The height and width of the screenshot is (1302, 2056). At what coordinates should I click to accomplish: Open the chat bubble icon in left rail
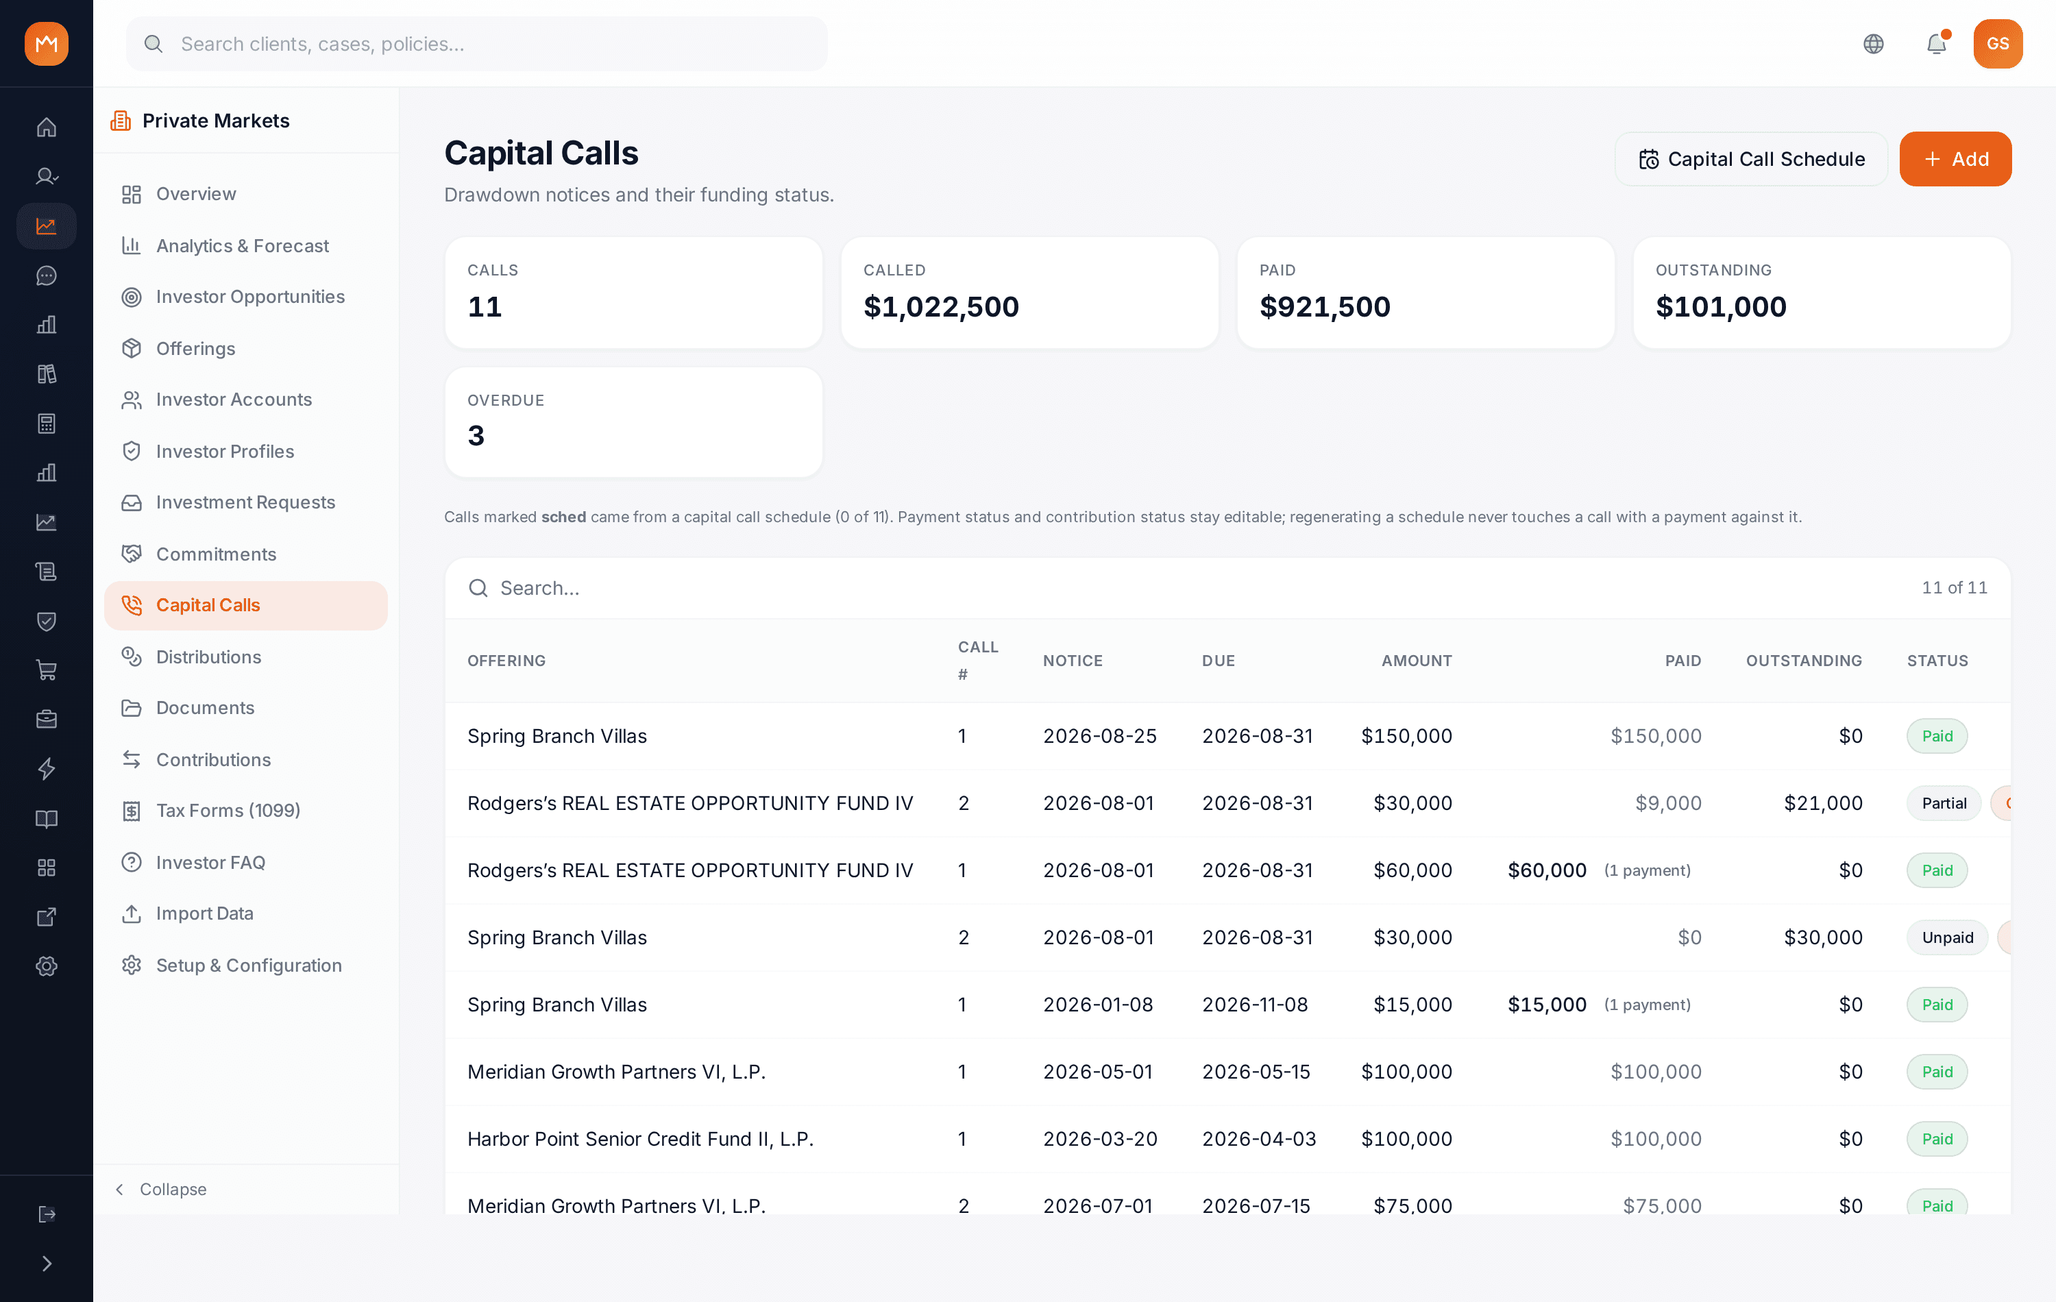46,275
